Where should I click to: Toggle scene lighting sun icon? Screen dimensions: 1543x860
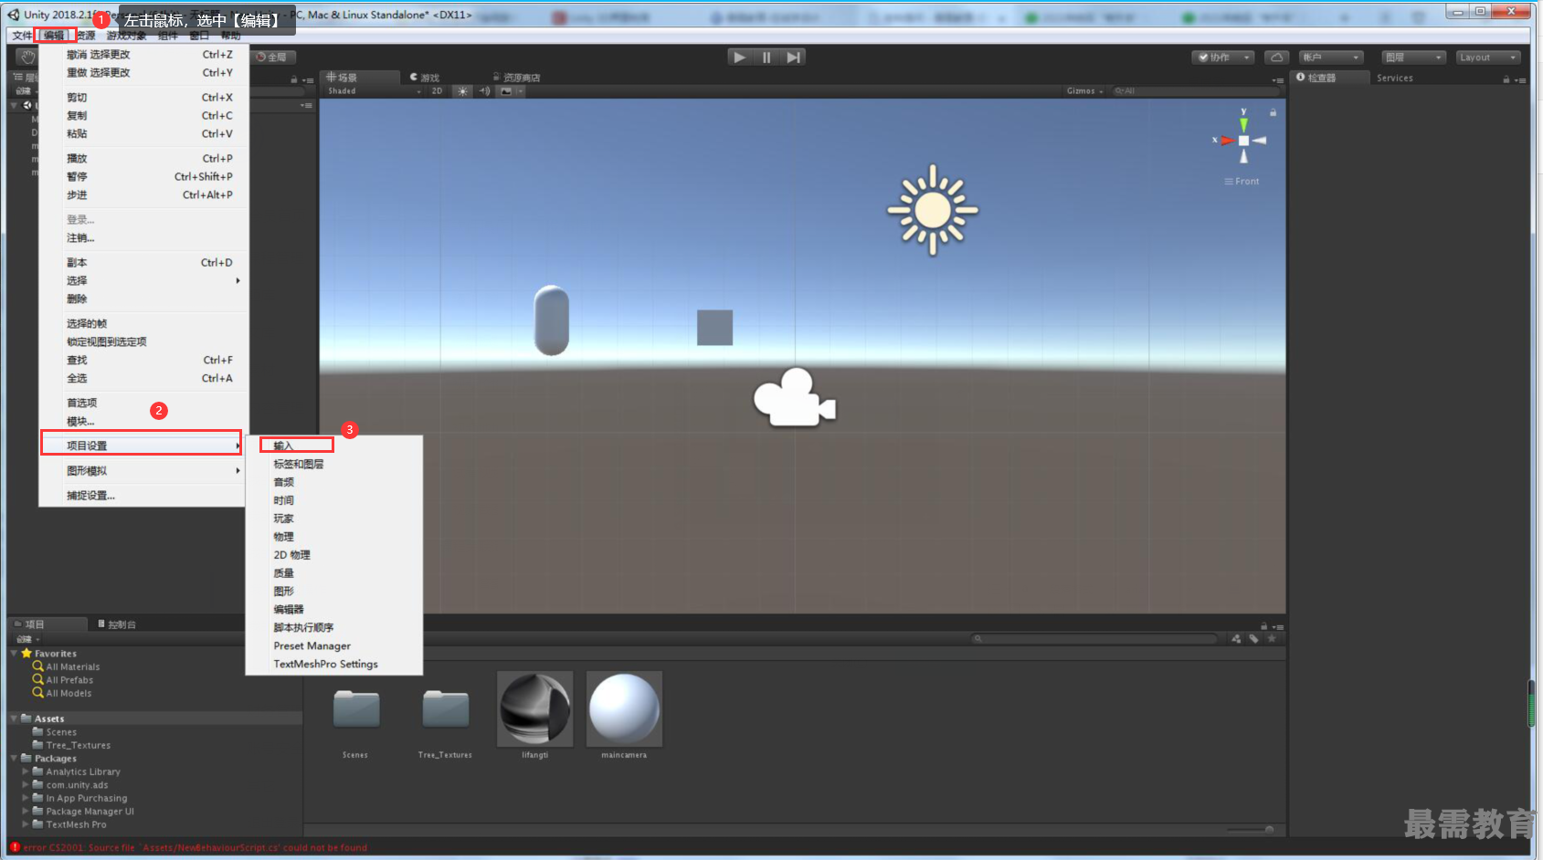[463, 91]
